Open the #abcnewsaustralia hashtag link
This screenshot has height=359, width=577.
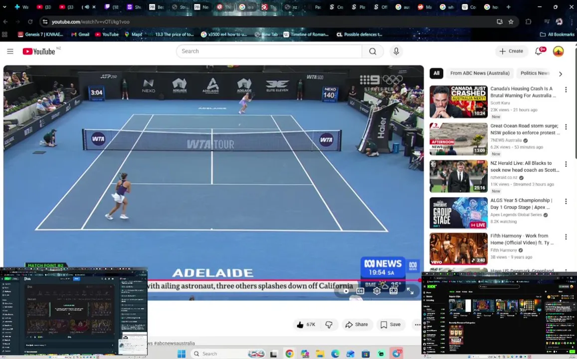pyautogui.click(x=175, y=343)
